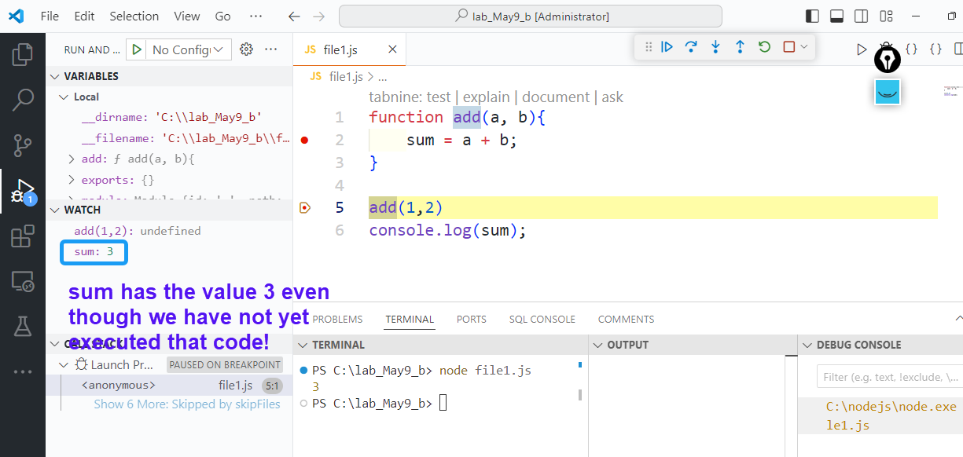Open the Extensions view
963x457 pixels.
point(23,236)
